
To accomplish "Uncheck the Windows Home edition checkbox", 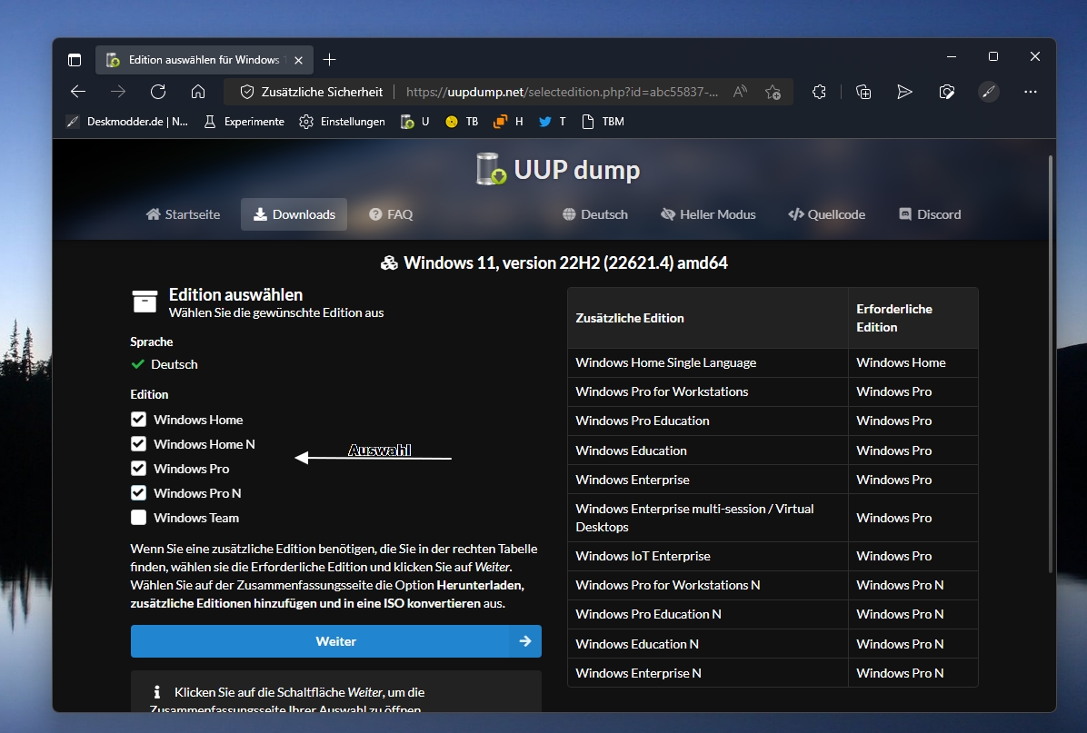I will 139,419.
